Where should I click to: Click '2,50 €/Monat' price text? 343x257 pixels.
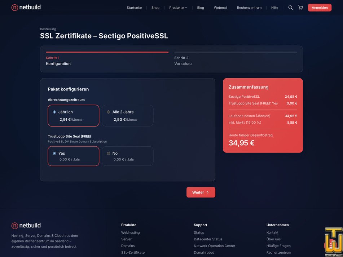[125, 120]
